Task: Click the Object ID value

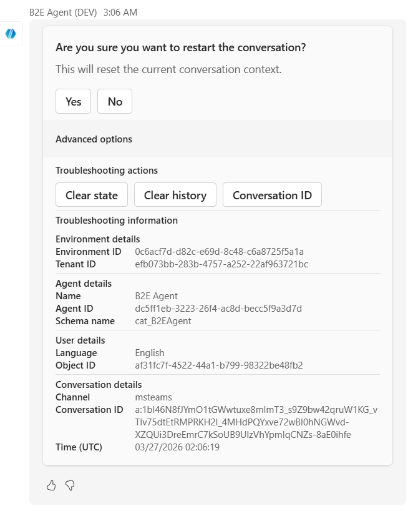Action: (x=219, y=365)
